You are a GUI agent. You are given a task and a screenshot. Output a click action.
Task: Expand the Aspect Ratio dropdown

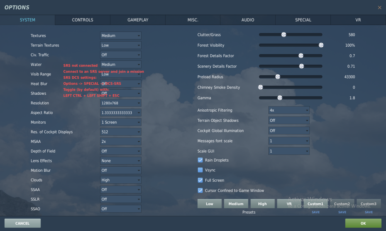click(120, 112)
